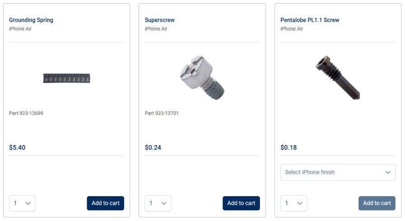Open the Select iPhone finish dropdown
Viewport: 405px width, 221px height.
tap(338, 172)
